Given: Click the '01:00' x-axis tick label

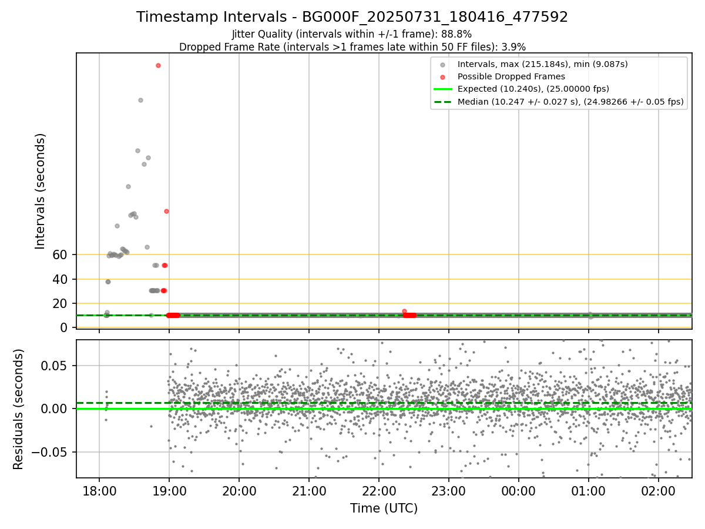Looking at the screenshot, I should [x=589, y=491].
